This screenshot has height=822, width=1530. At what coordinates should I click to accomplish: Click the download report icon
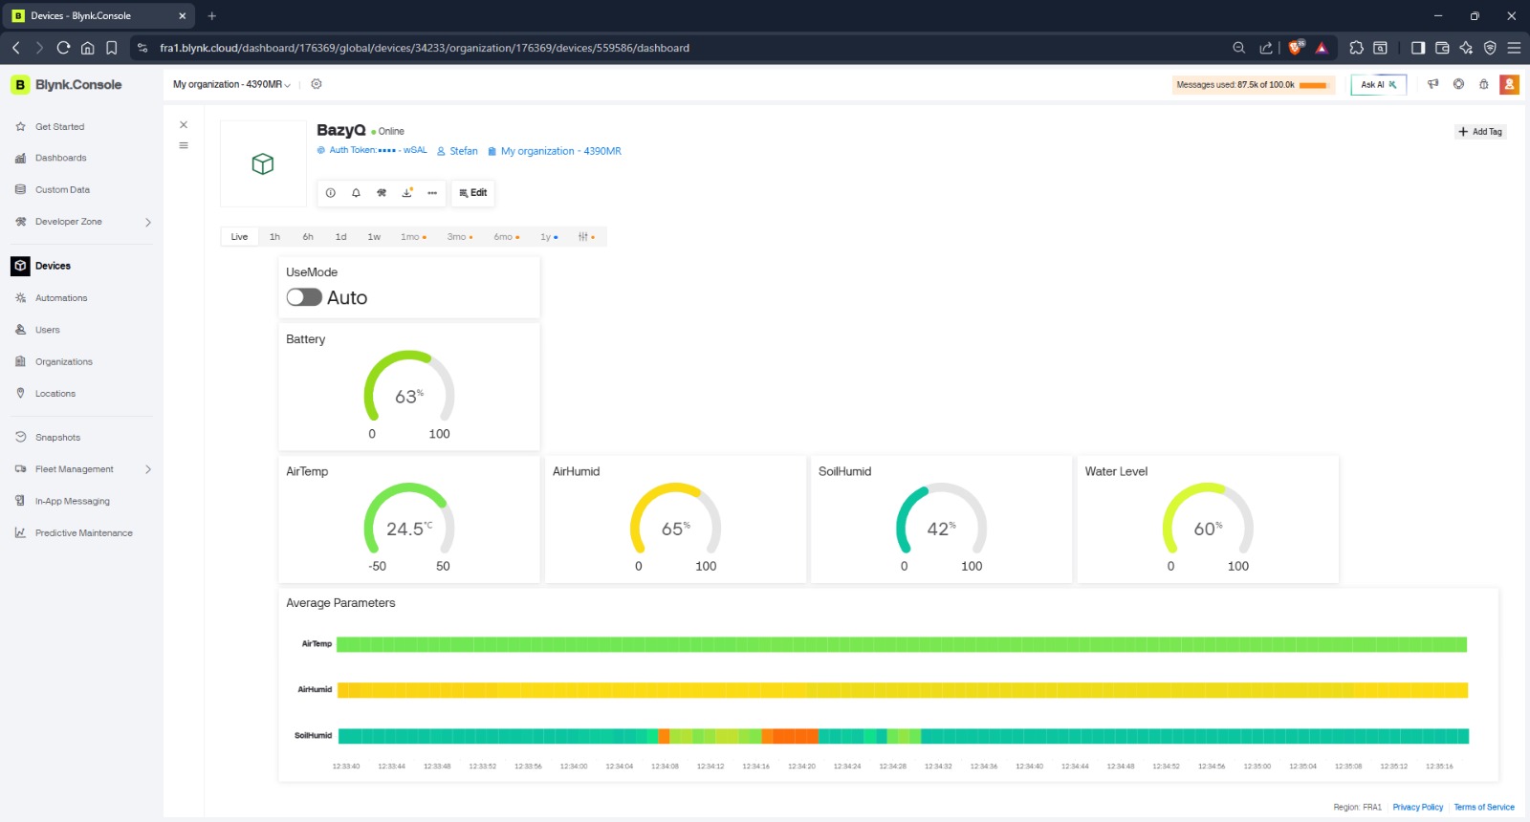click(x=407, y=193)
